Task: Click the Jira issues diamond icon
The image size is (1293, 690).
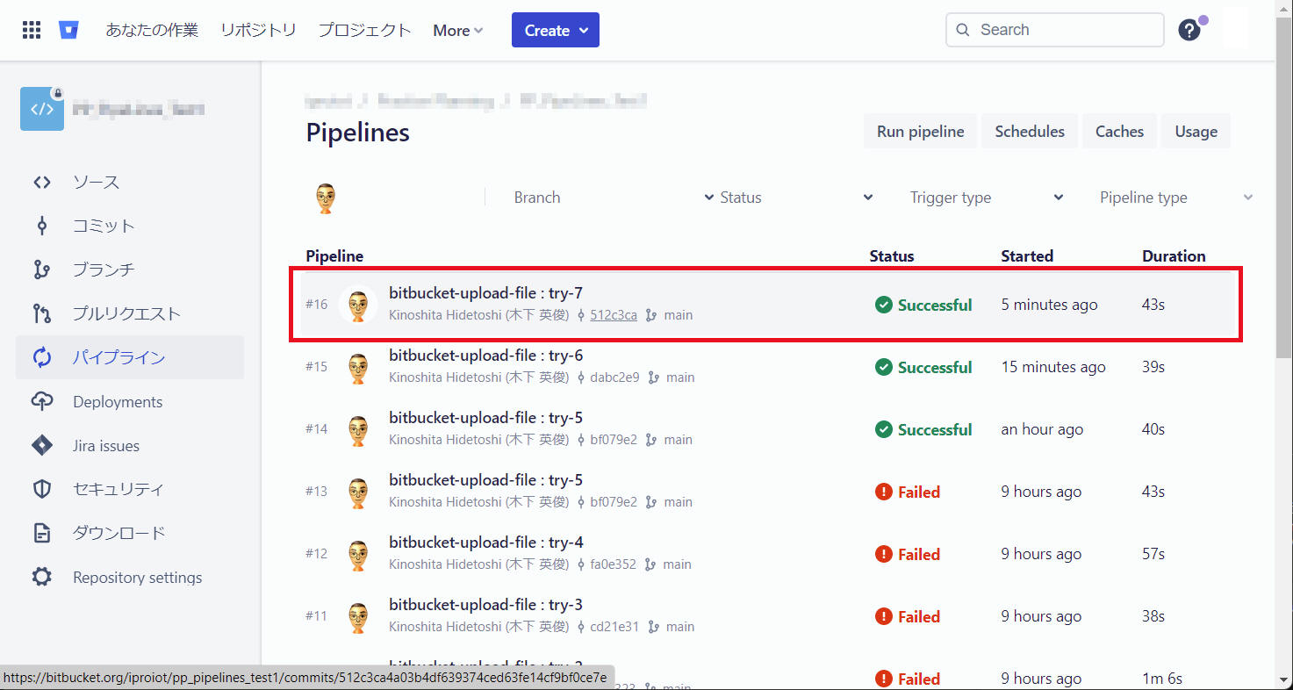Action: tap(41, 446)
